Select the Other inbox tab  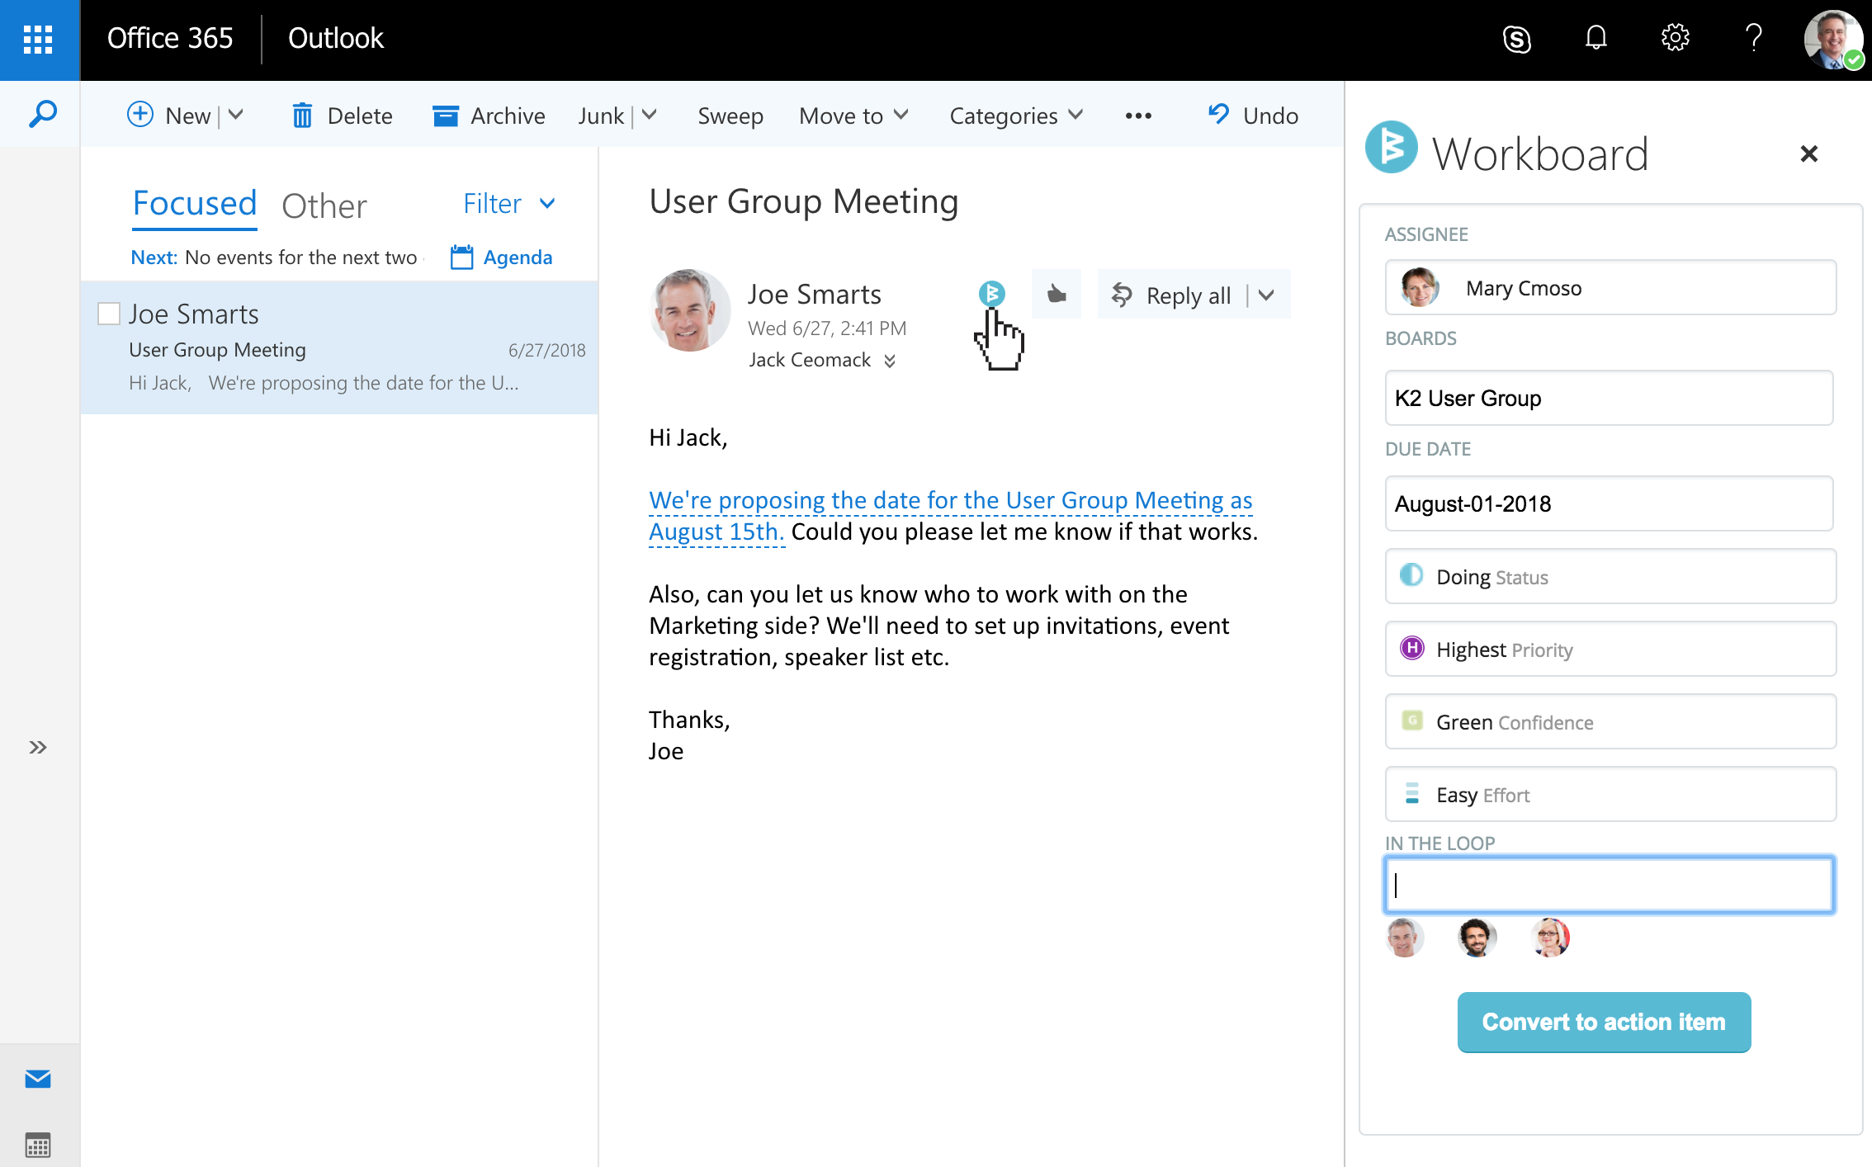324,206
